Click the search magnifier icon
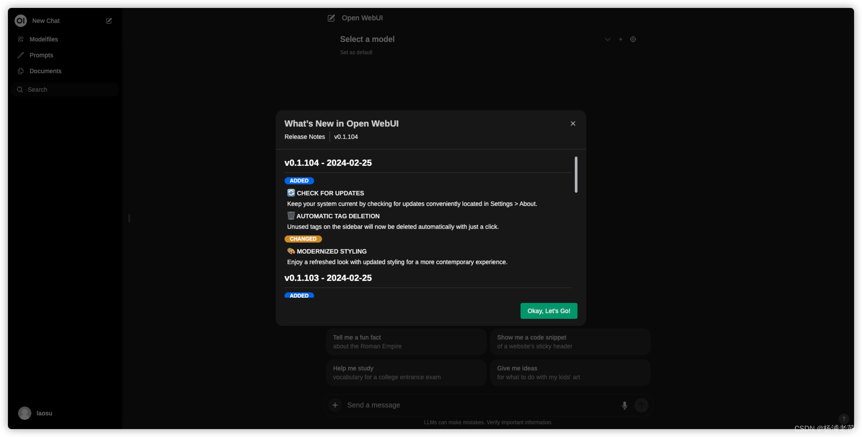 [x=20, y=90]
